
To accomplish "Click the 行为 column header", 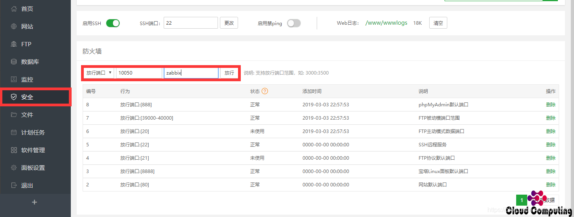I will [125, 91].
